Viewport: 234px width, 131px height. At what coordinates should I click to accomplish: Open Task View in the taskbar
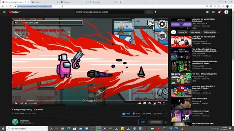[57, 128]
